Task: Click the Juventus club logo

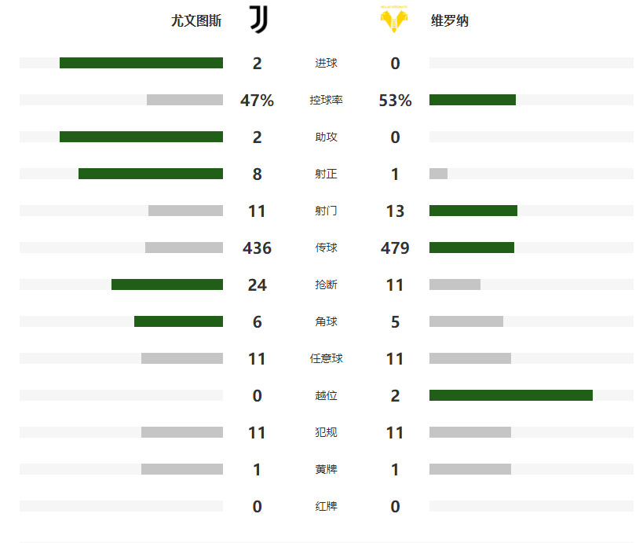Action: 259,20
